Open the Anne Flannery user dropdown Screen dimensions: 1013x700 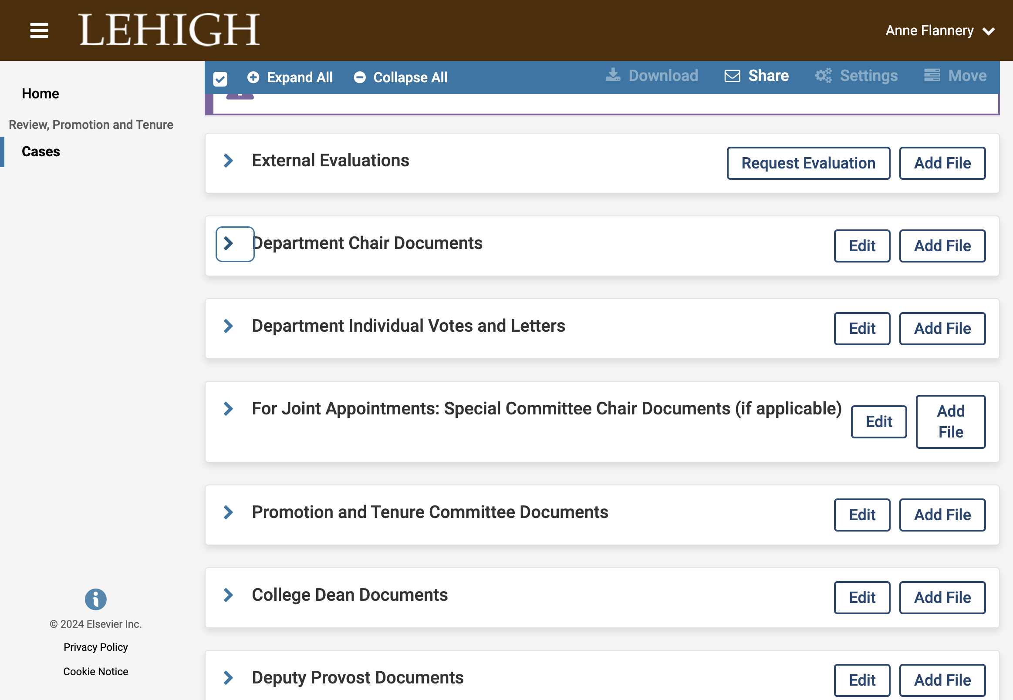coord(940,31)
